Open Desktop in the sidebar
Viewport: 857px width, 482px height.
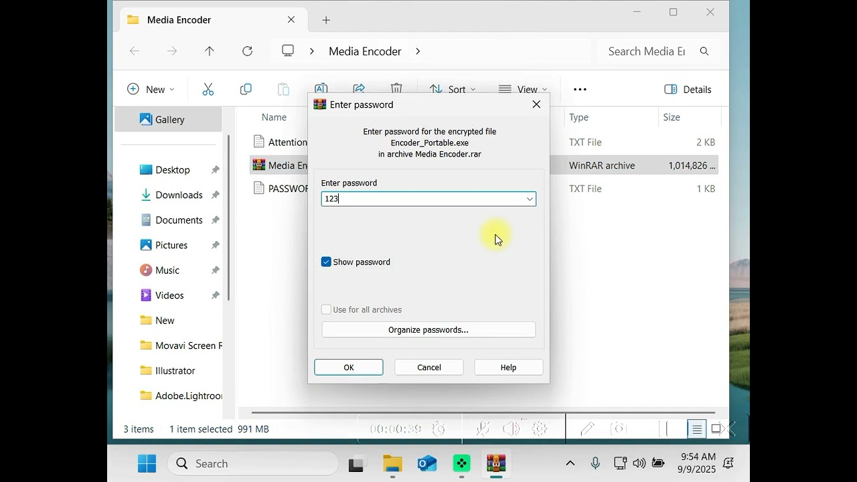173,170
